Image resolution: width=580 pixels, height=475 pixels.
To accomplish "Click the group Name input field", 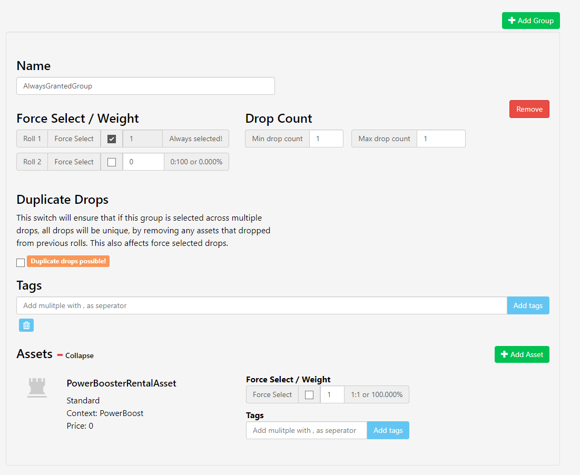I will (146, 86).
